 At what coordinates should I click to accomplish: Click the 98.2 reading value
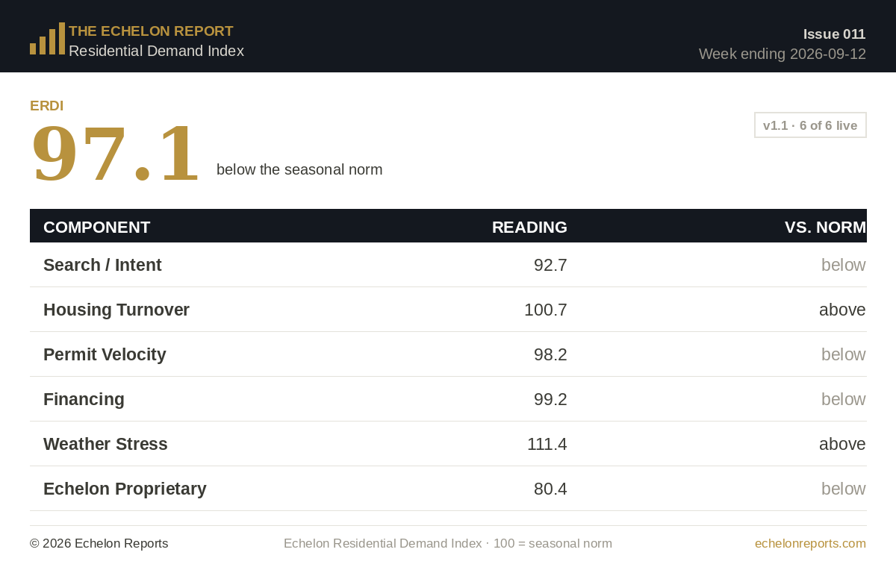pyautogui.click(x=550, y=354)
